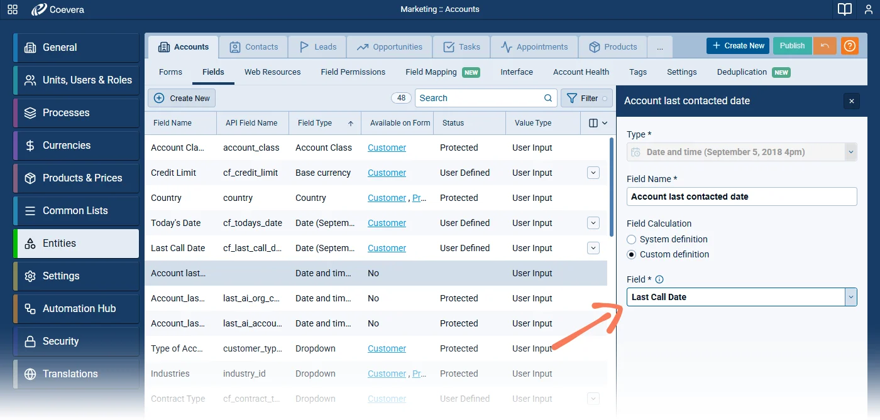Screen dimensions: 880x420
Task: Select the last_ai_org_c... API name cell
Action: point(253,298)
